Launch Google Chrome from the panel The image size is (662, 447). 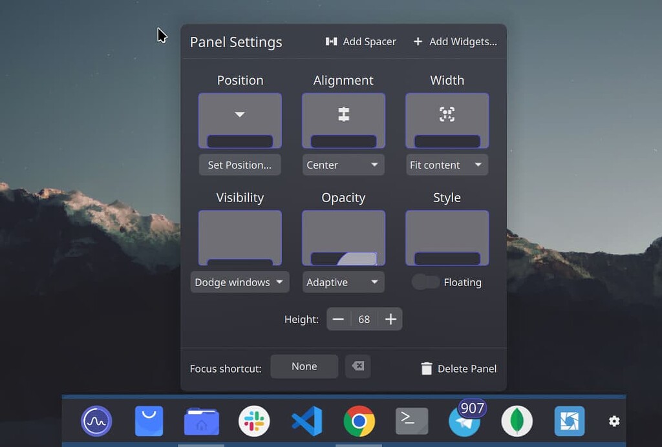[x=359, y=421]
